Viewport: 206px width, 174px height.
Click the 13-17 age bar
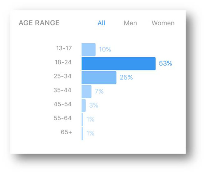pyautogui.click(x=88, y=50)
